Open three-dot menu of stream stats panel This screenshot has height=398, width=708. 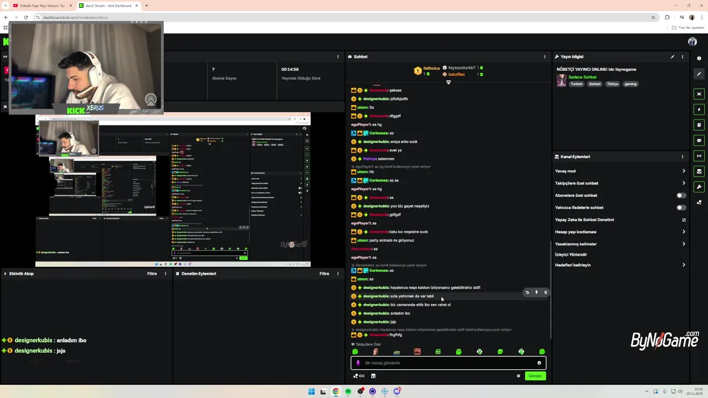coord(338,56)
